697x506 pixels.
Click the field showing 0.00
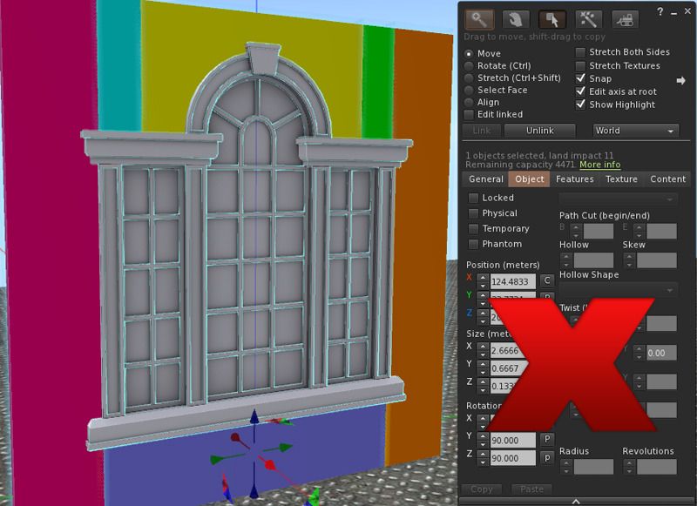pyautogui.click(x=661, y=354)
